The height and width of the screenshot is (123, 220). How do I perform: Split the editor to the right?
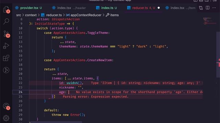point(208,8)
